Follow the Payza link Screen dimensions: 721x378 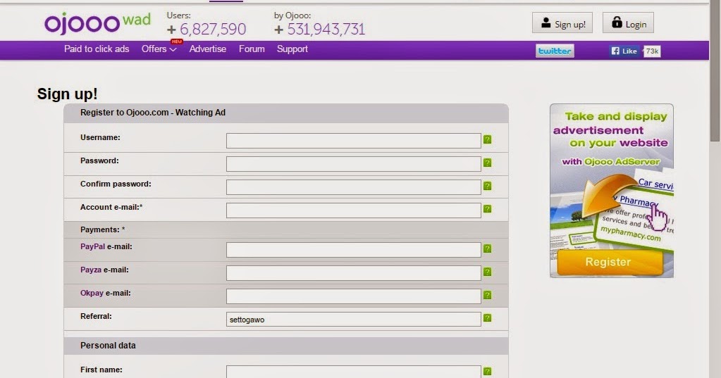coord(91,270)
